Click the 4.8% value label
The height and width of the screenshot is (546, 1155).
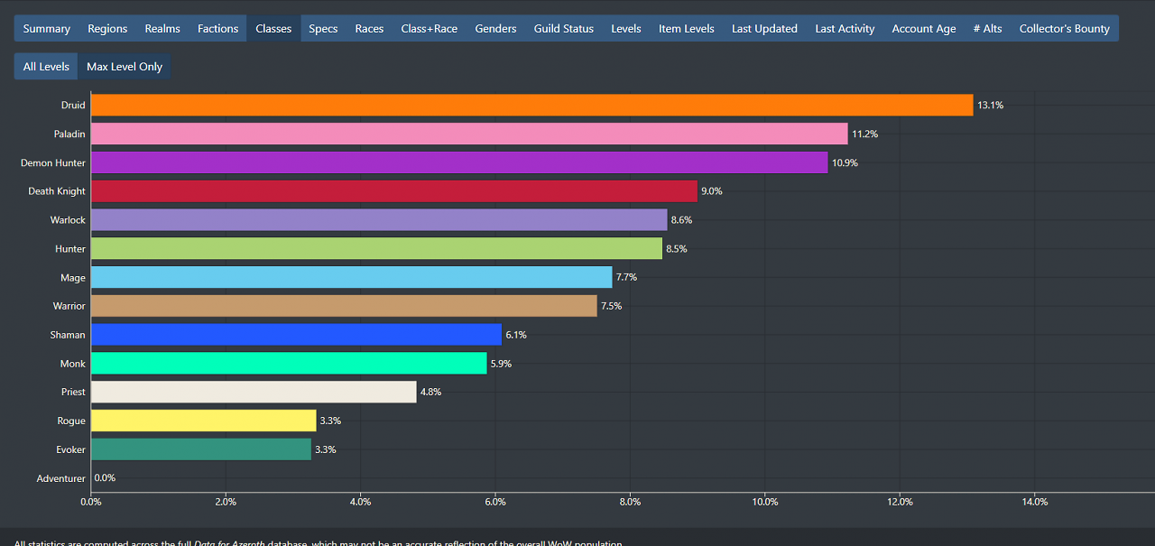[x=431, y=392]
